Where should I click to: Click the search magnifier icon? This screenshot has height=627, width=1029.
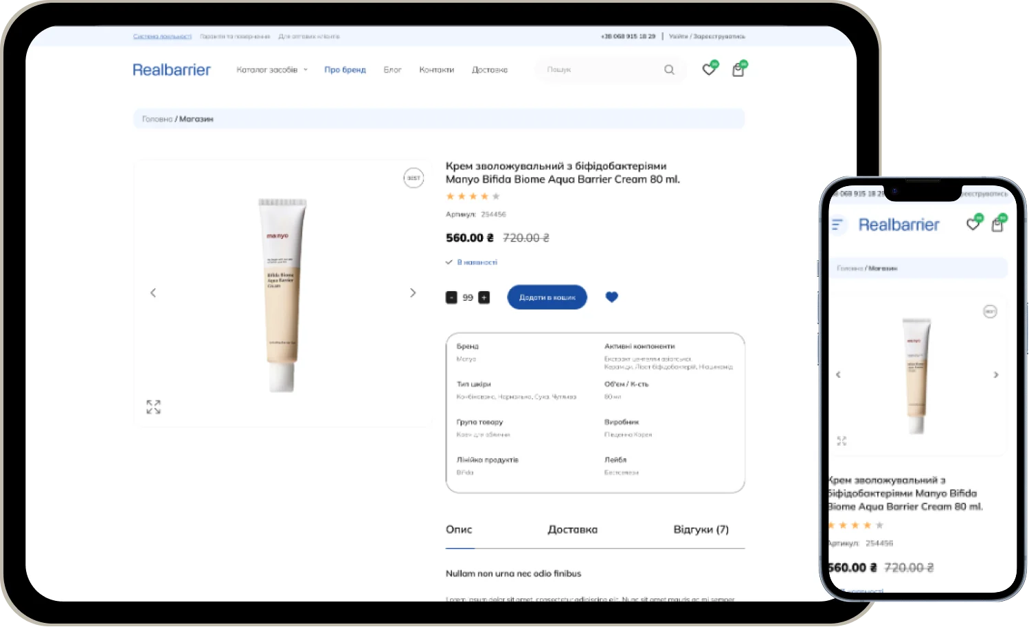tap(669, 70)
